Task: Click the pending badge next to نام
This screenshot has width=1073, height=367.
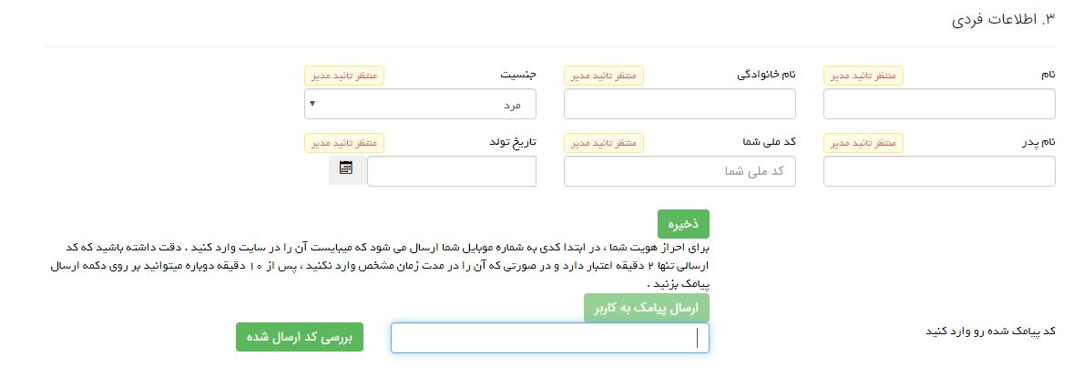Action: click(x=864, y=76)
